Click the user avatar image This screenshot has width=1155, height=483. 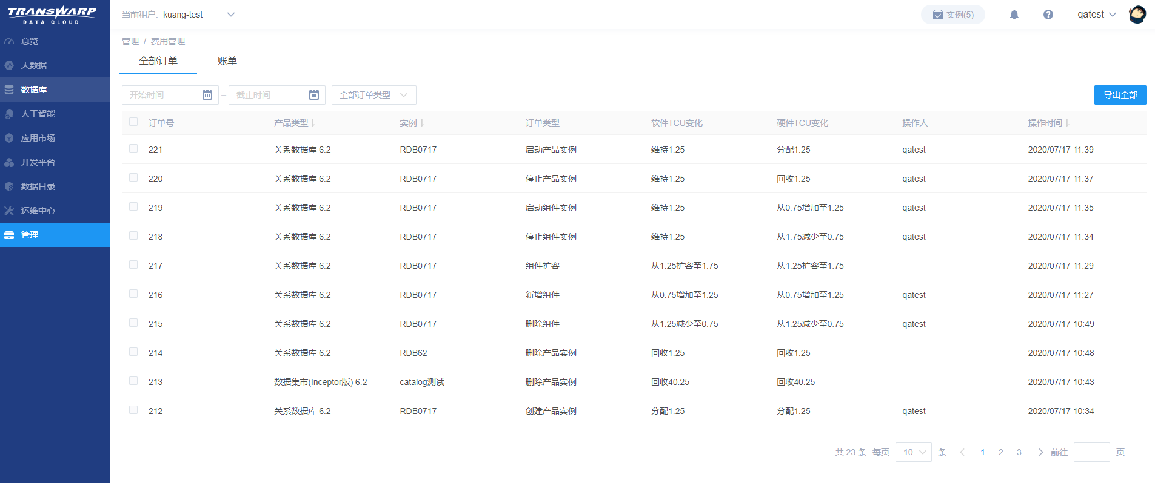point(1137,15)
